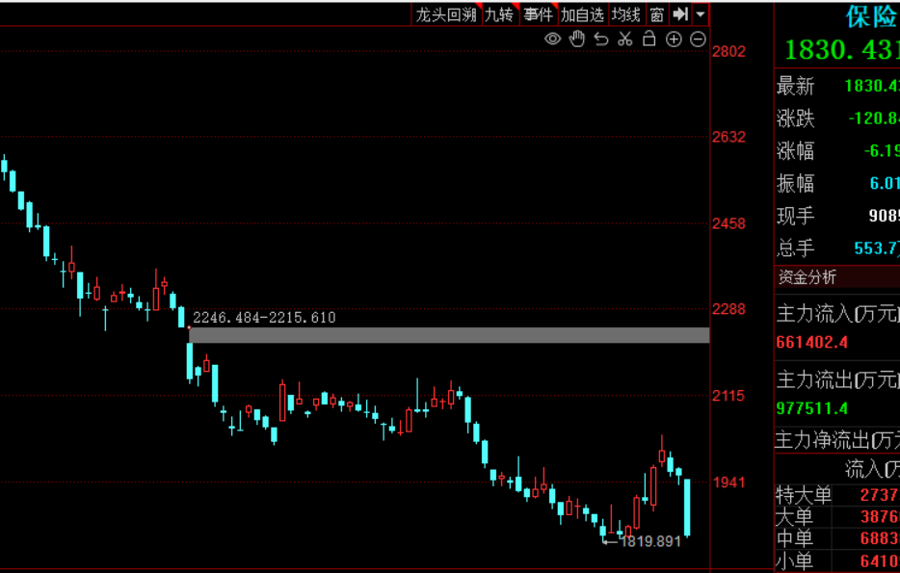Viewport: 900px width, 573px height.
Task: Click the gray gap zone bar
Action: tap(449, 335)
